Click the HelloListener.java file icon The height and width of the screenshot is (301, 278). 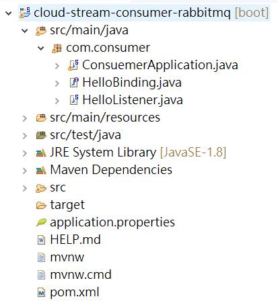74,100
